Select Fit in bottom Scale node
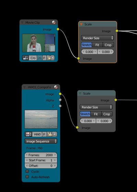Image resolution: width=137 pixels, height=192 pixels. click(x=96, y=114)
